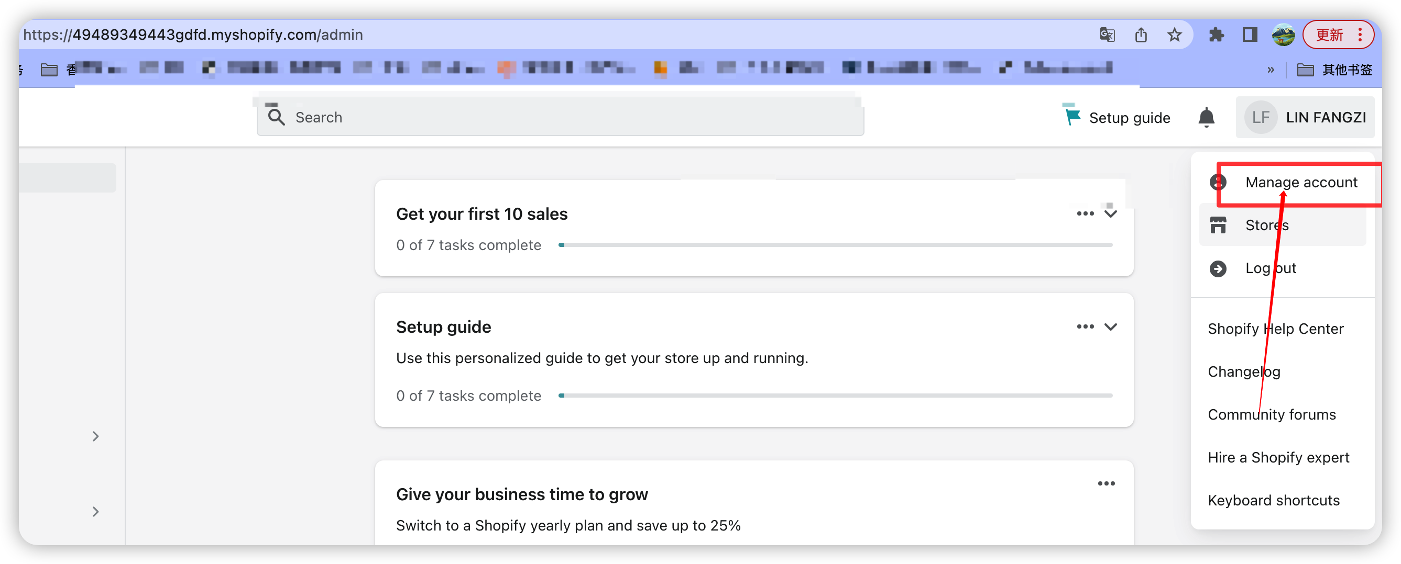Collapse the Setup guide card
Viewport: 1401px width, 564px height.
[1111, 326]
